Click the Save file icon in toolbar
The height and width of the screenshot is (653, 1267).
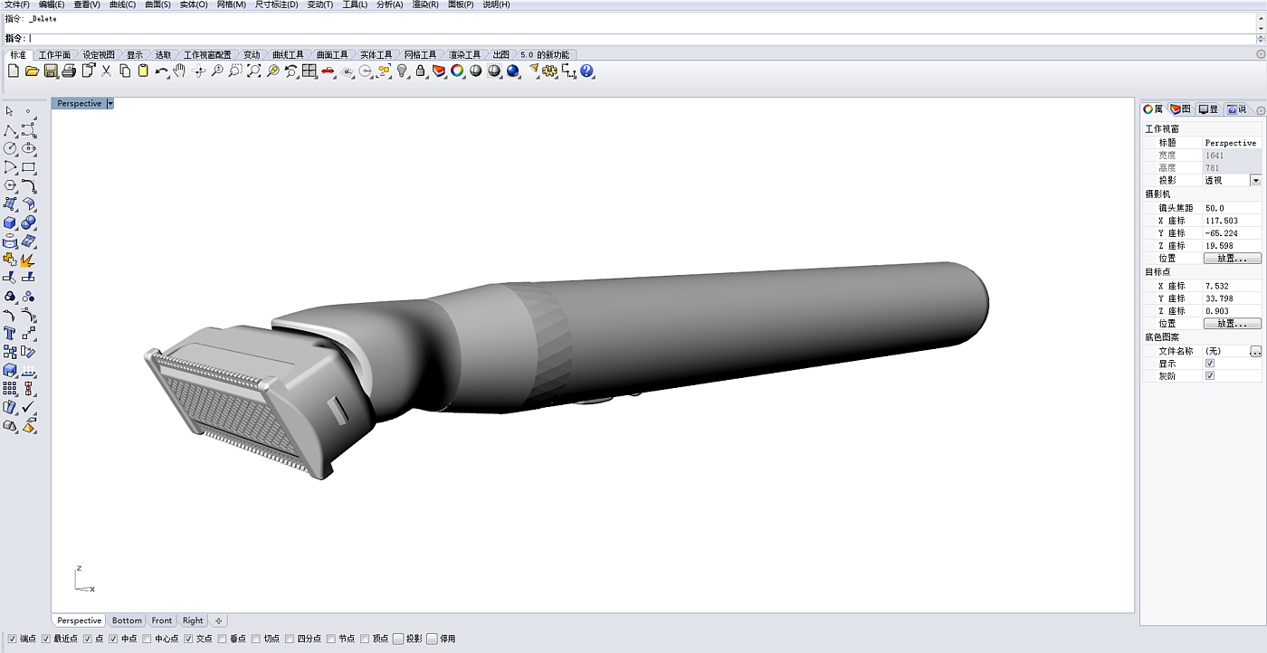[51, 71]
